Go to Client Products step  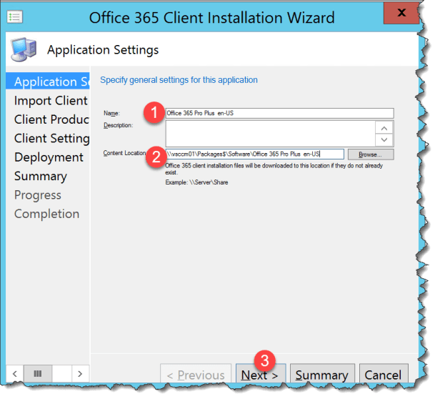(x=51, y=119)
